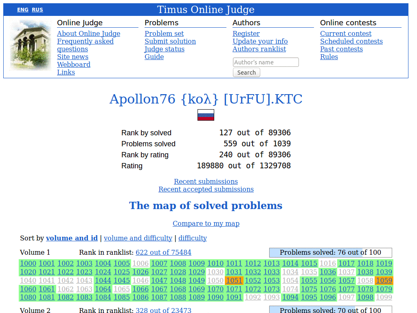Click Compare to my map
The image size is (417, 313).
pyautogui.click(x=206, y=223)
